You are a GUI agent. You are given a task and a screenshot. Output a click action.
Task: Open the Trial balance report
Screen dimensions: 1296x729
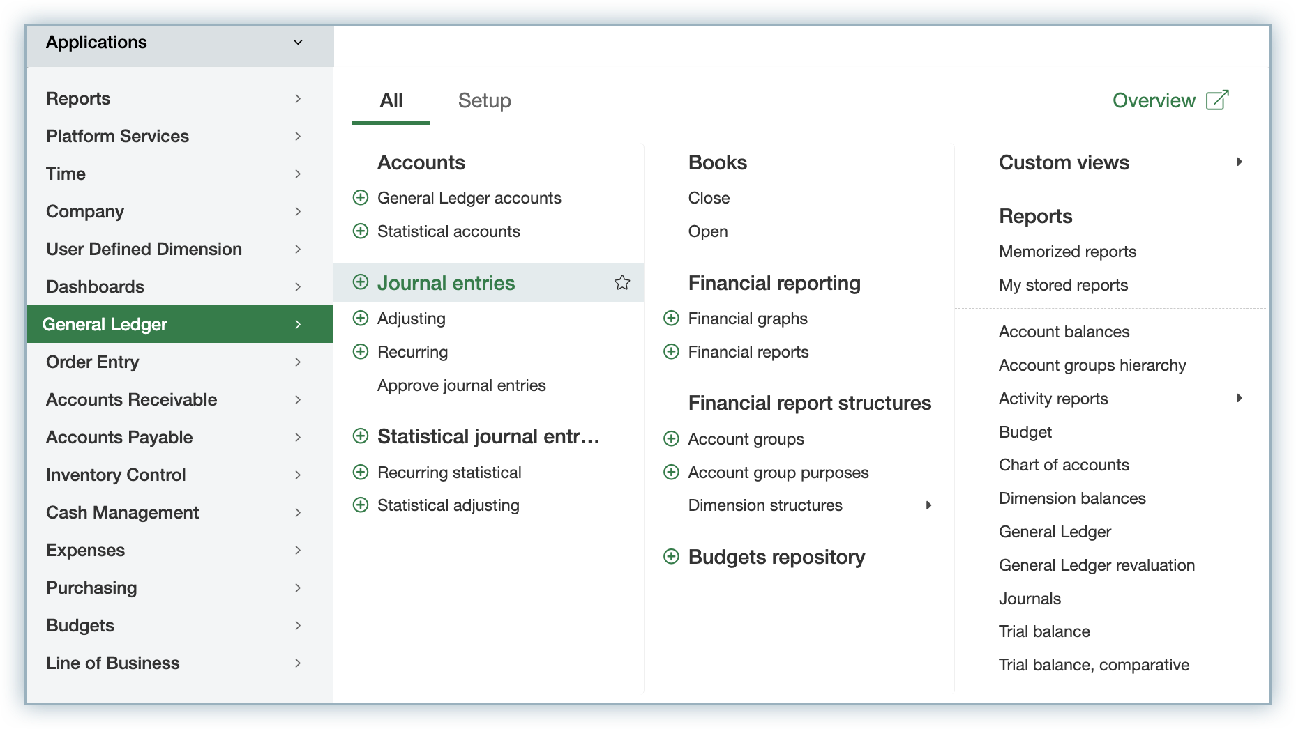pos(1043,632)
